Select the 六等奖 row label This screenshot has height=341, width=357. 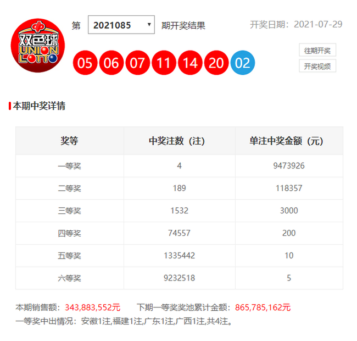69,278
